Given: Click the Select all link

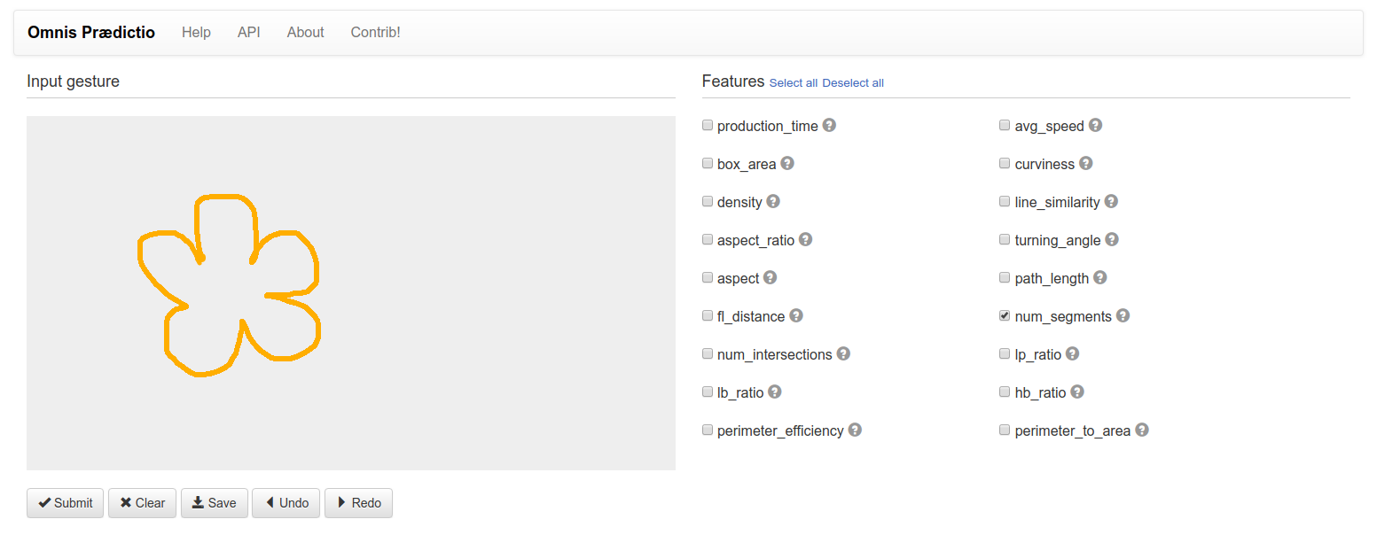Looking at the screenshot, I should click(x=793, y=83).
